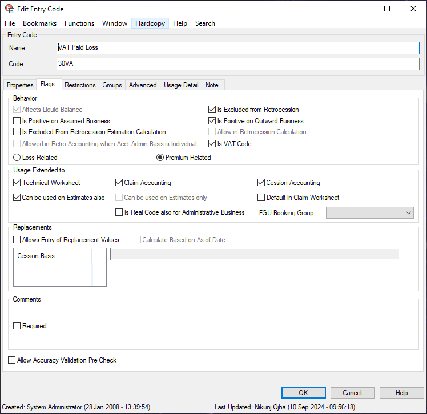This screenshot has height=414, width=427.
Task: Expand the FGU Booking Group dropdown
Action: tap(408, 213)
